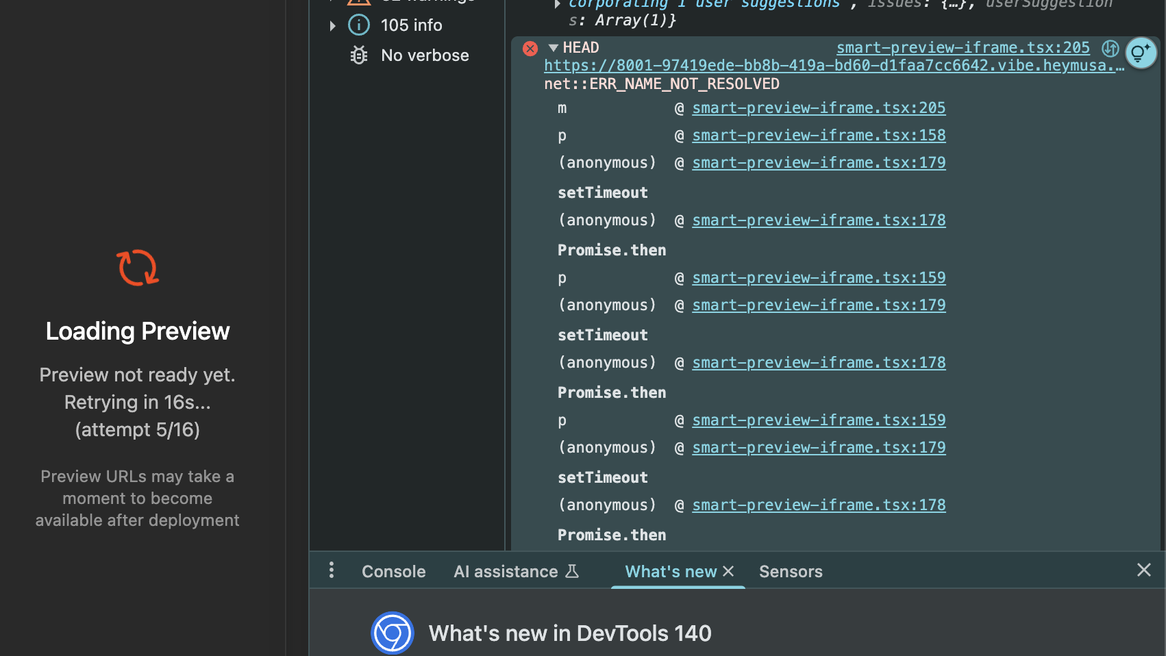Image resolution: width=1166 pixels, height=656 pixels.
Task: Switch to the AI assistance tab
Action: point(506,572)
